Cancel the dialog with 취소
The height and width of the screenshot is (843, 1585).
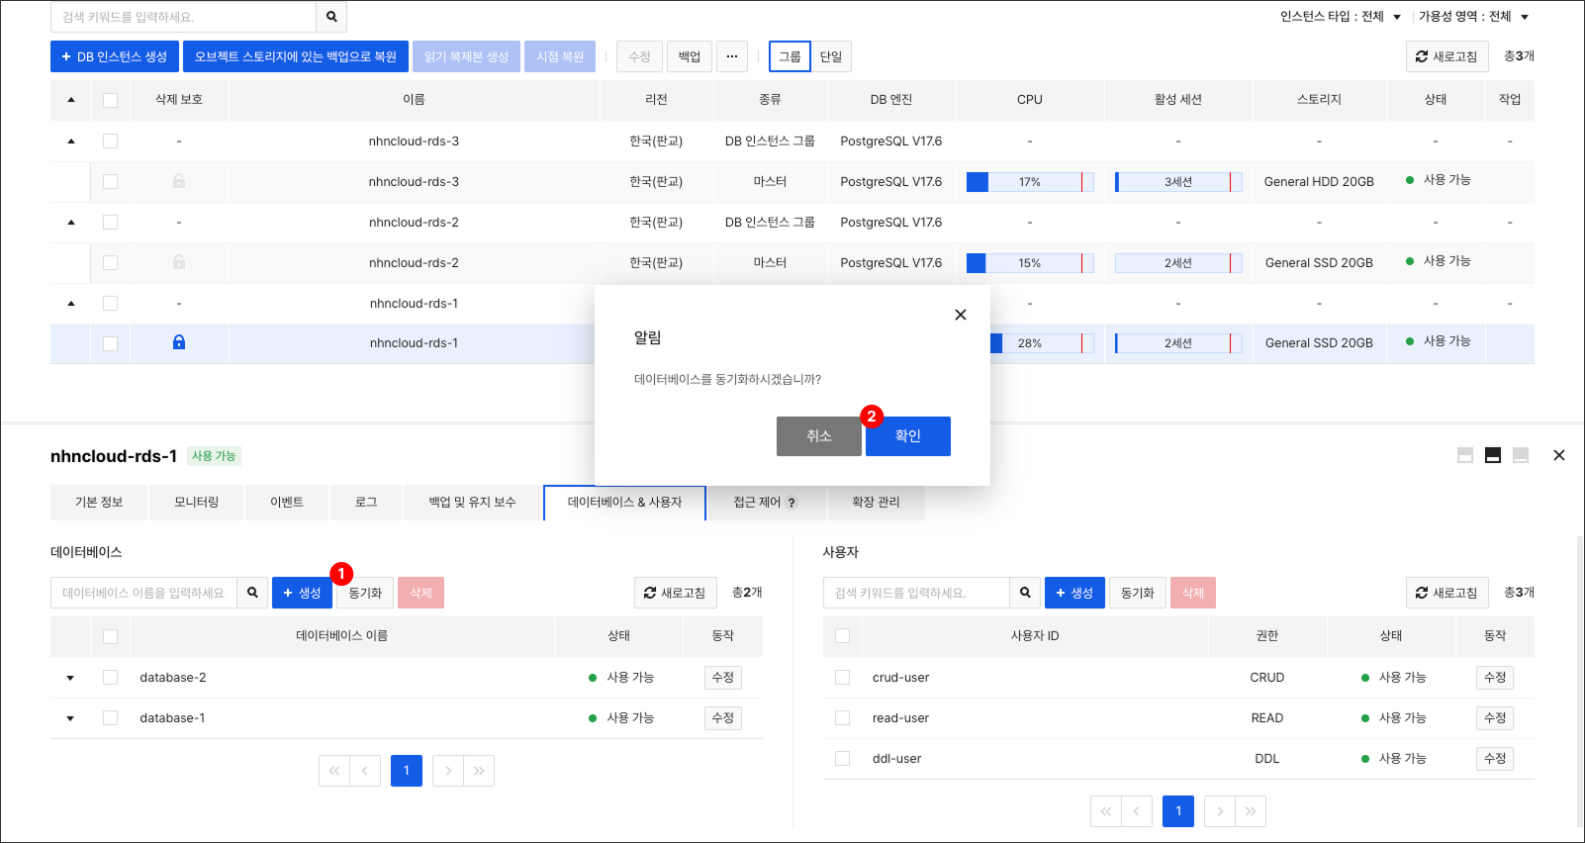click(x=819, y=436)
